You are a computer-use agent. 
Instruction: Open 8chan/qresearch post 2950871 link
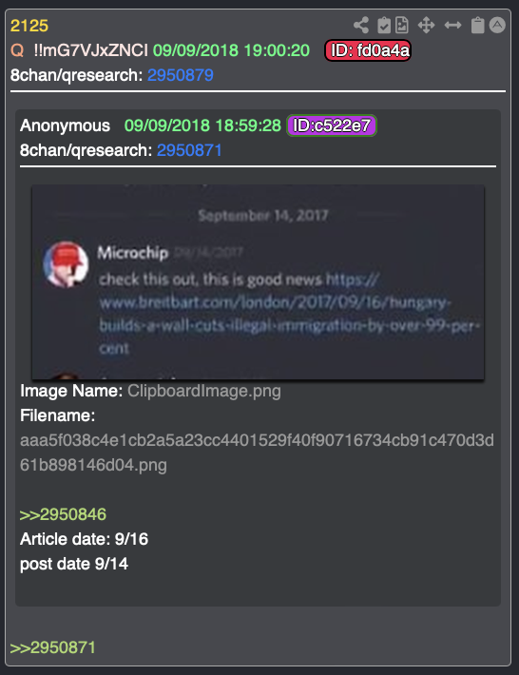(x=189, y=150)
